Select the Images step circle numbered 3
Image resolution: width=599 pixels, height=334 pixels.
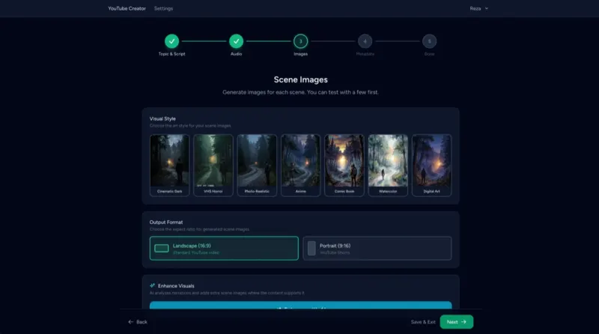point(301,41)
